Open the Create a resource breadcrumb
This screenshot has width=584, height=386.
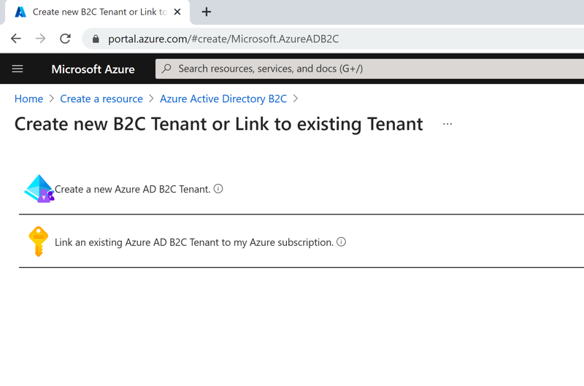point(101,99)
